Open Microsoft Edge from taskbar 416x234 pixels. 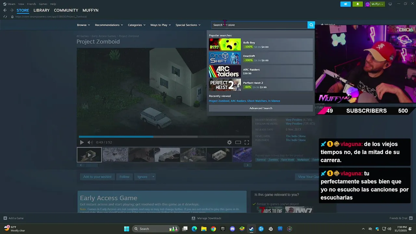click(x=194, y=229)
